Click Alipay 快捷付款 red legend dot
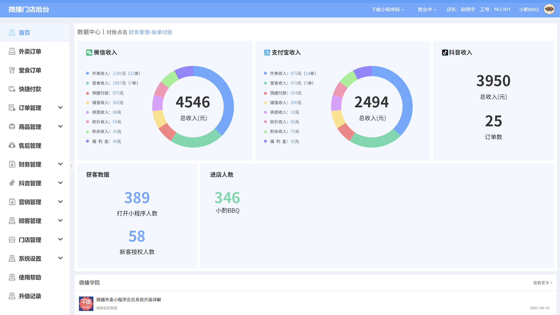 [x=265, y=93]
